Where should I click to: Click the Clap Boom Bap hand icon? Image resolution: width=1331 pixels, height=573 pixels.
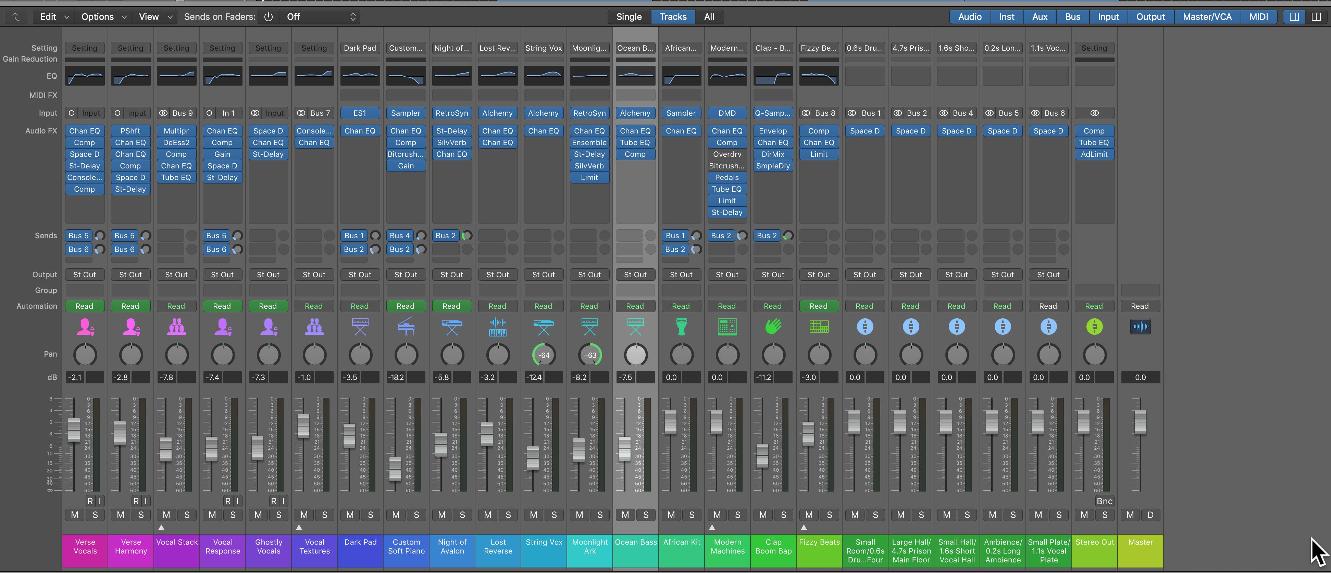pyautogui.click(x=773, y=327)
